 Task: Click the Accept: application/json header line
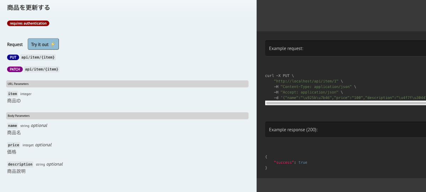308,92
